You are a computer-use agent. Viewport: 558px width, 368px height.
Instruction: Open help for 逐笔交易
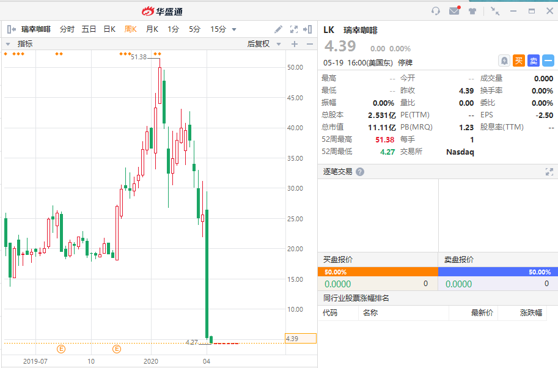[x=360, y=172]
